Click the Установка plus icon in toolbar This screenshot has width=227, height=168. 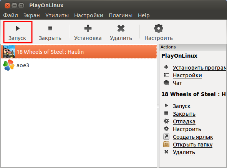pos(88,28)
